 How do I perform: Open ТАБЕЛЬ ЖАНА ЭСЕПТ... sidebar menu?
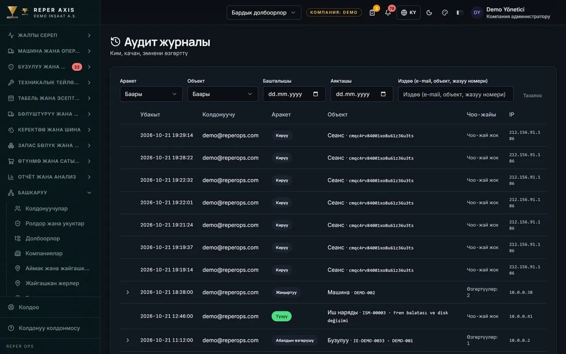[x=50, y=98]
